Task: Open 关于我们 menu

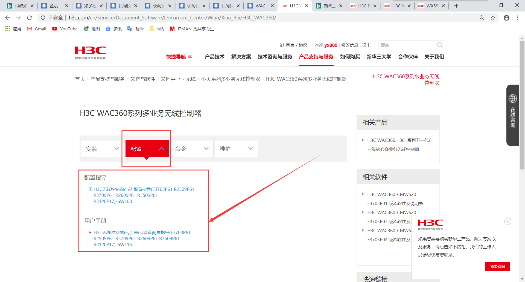Action: coord(434,57)
